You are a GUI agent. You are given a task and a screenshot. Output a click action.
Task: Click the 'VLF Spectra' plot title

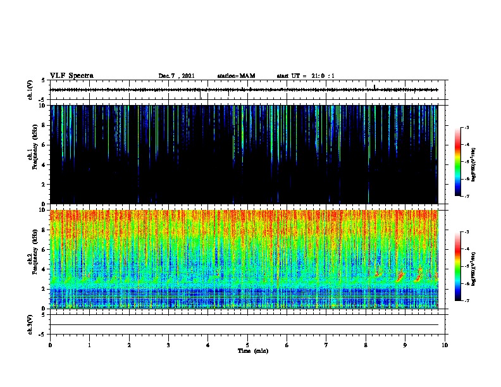(x=71, y=76)
